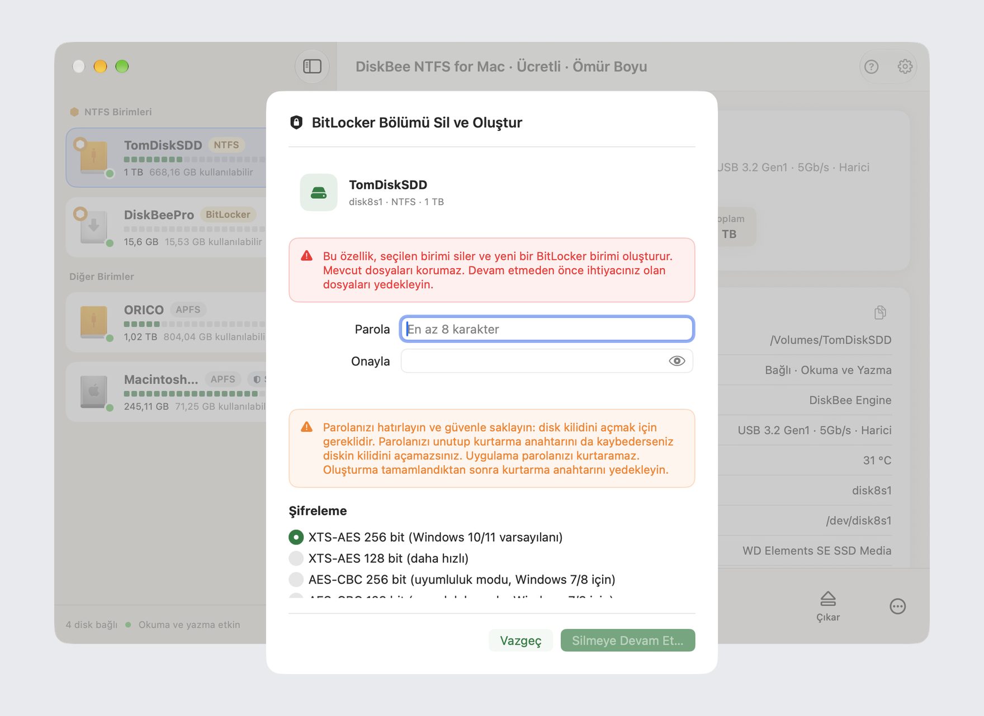Click the BitLocker shield lock icon
Screen dimensions: 984x716
296,122
